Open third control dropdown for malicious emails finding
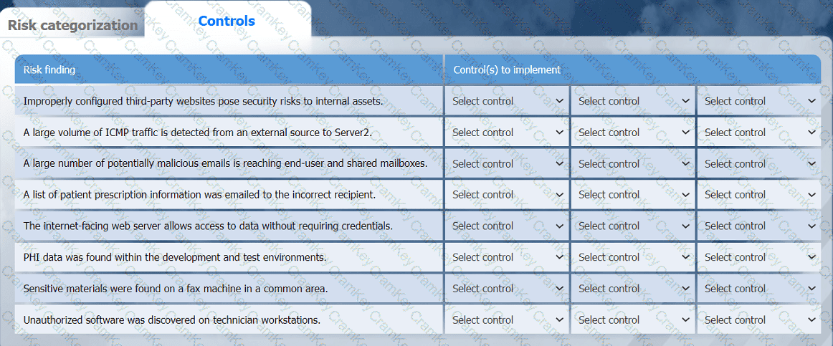The width and height of the screenshot is (833, 346). tap(759, 163)
